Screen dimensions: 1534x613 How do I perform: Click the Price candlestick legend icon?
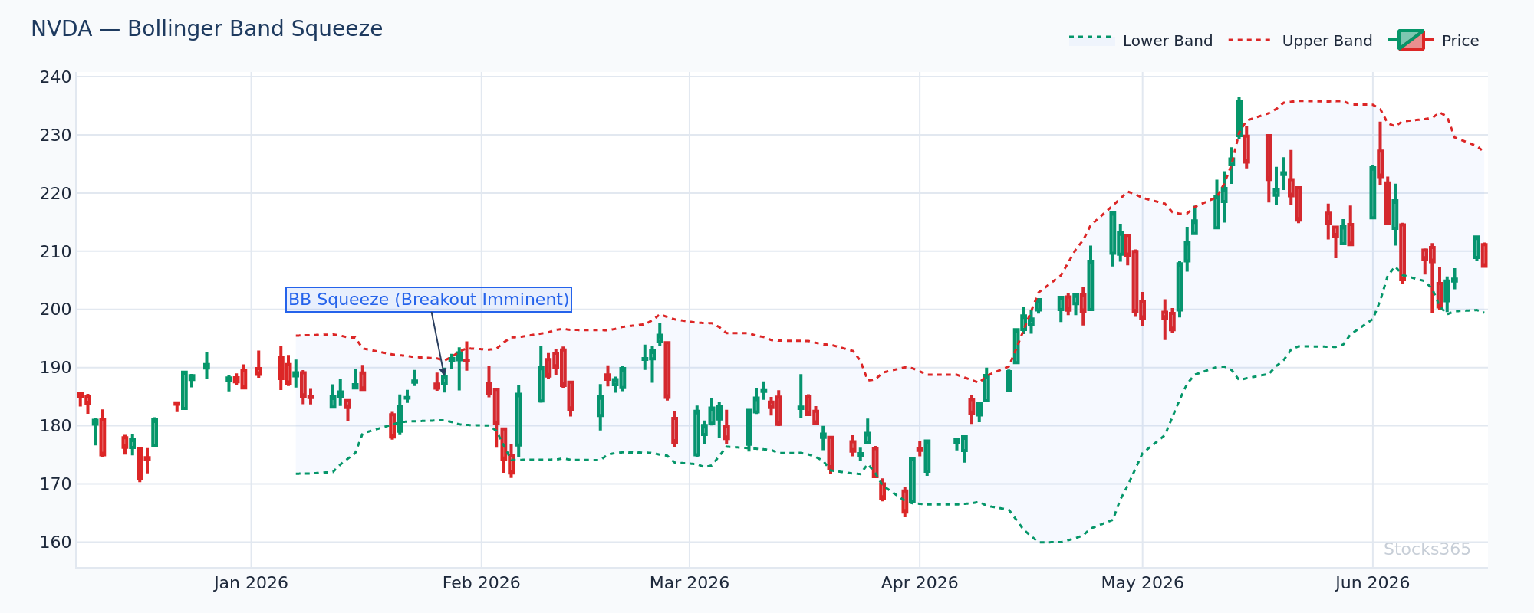click(x=1411, y=40)
